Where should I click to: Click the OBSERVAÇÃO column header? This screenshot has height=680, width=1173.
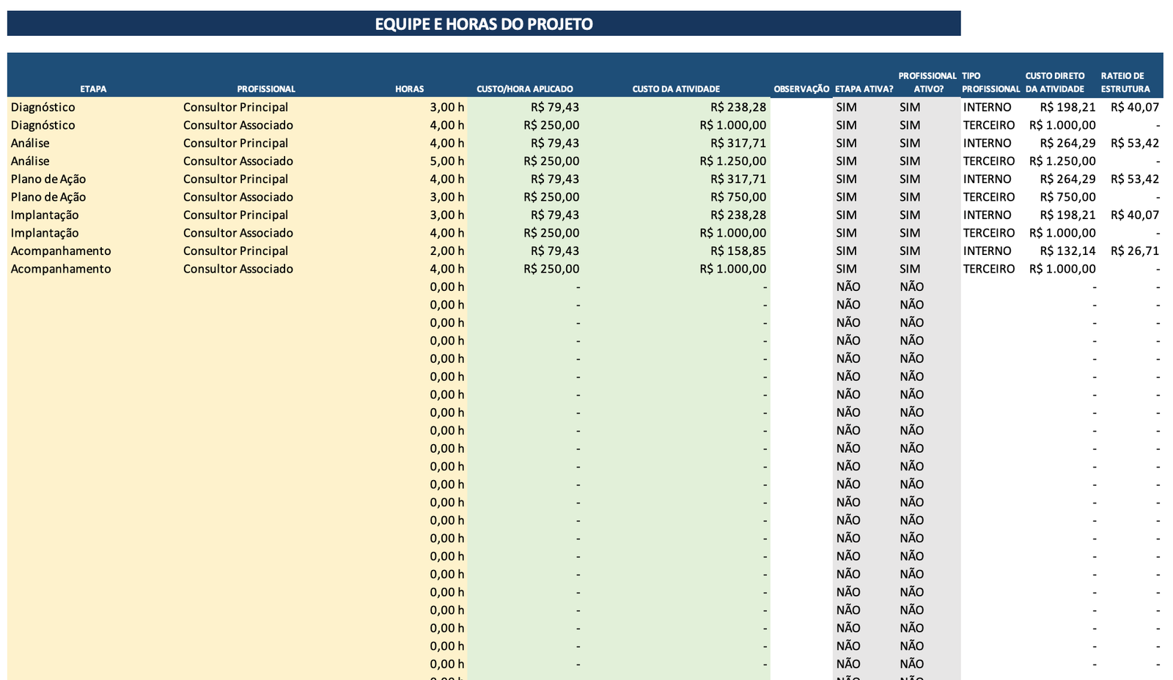point(801,89)
